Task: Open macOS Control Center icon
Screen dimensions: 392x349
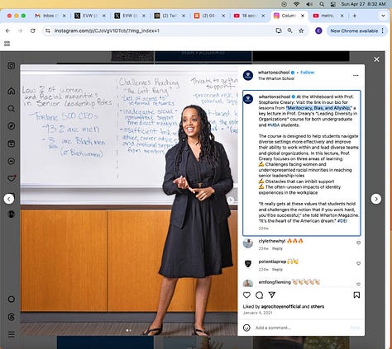Action: coord(333,4)
